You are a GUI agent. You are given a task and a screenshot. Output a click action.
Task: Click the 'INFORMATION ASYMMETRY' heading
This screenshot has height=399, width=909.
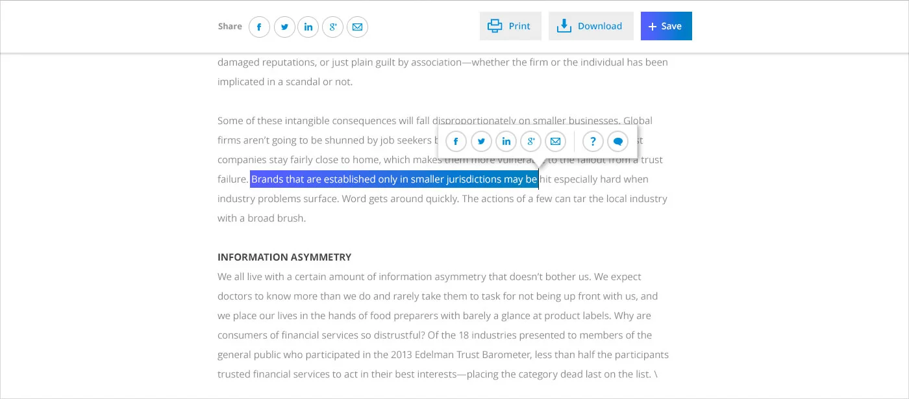pyautogui.click(x=284, y=257)
